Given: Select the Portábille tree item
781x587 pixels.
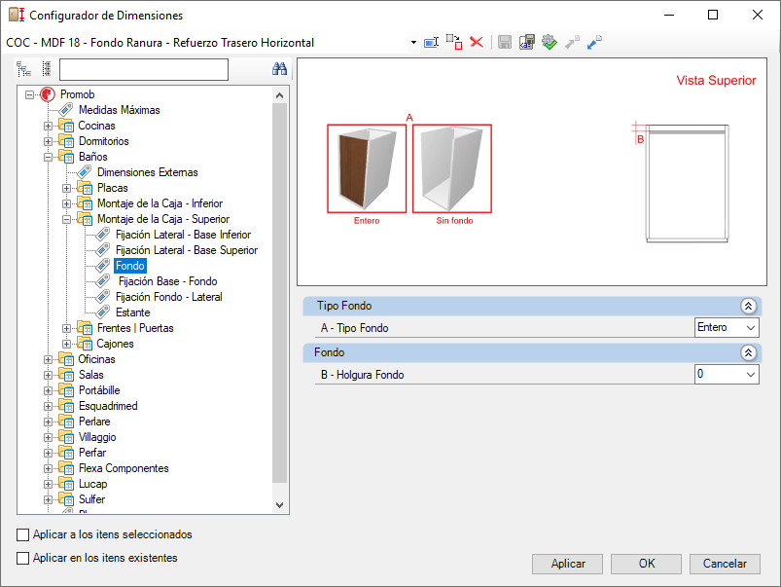Looking at the screenshot, I should [x=99, y=390].
